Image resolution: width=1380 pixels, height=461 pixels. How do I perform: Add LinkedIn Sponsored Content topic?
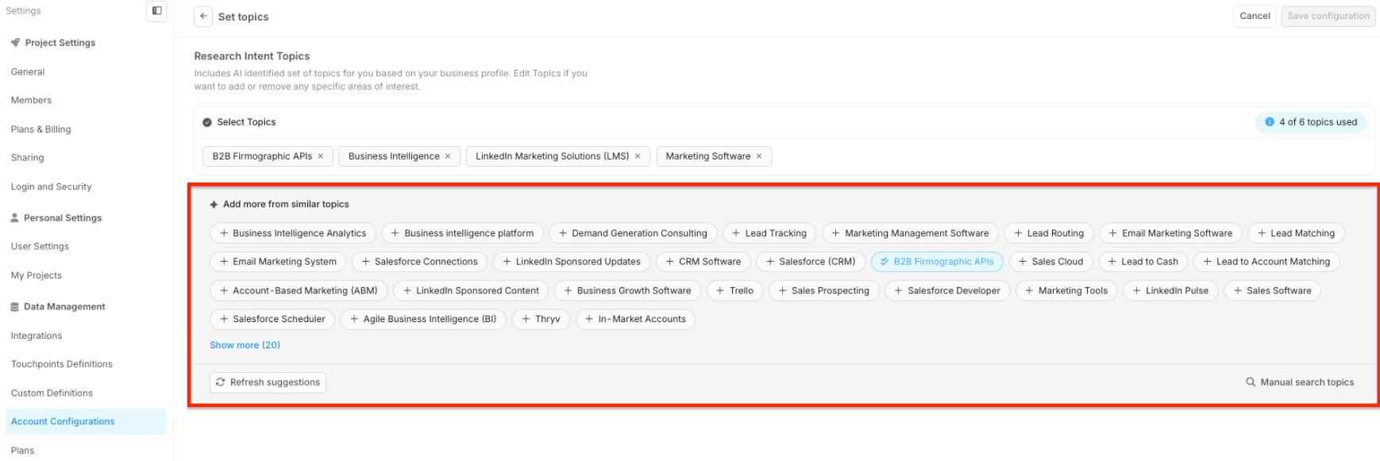[471, 290]
